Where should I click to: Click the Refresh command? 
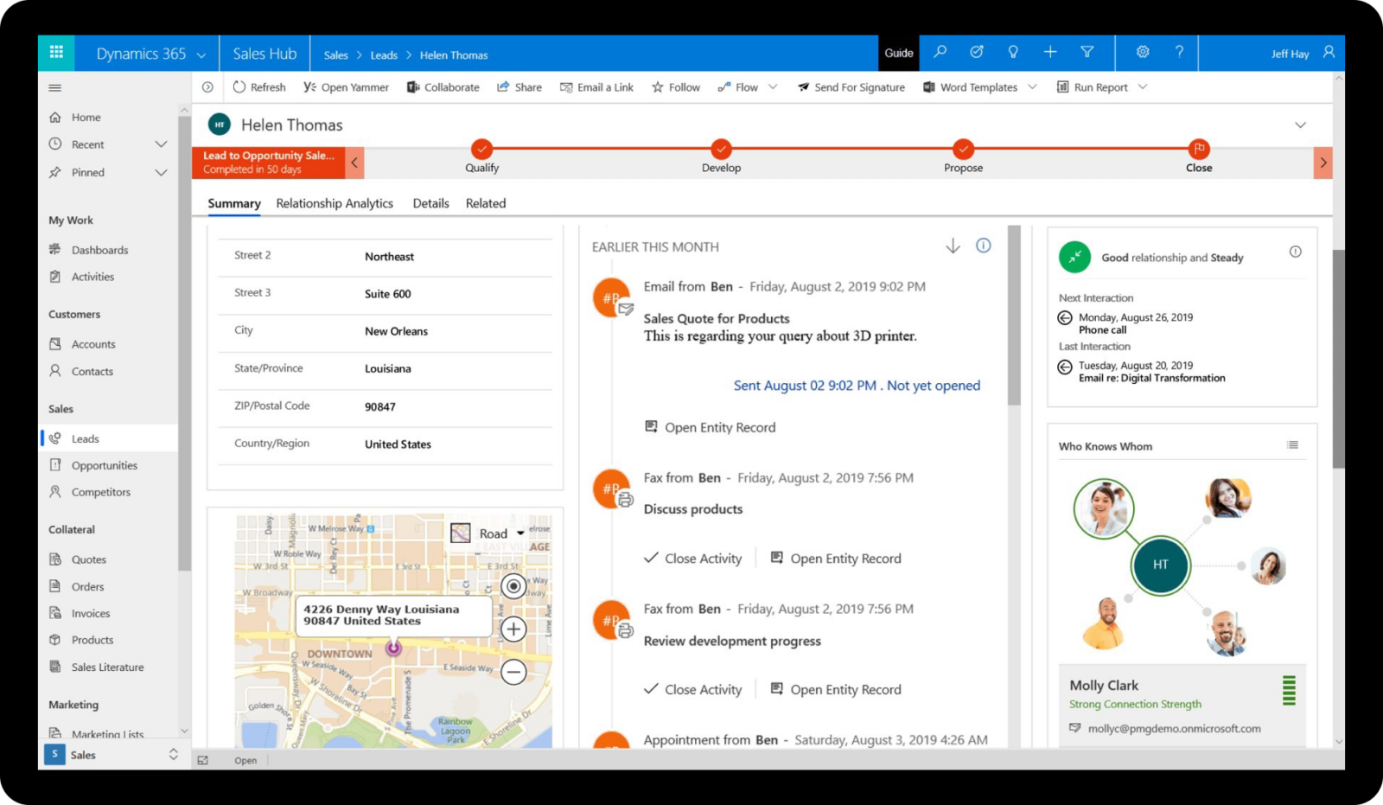pos(259,87)
